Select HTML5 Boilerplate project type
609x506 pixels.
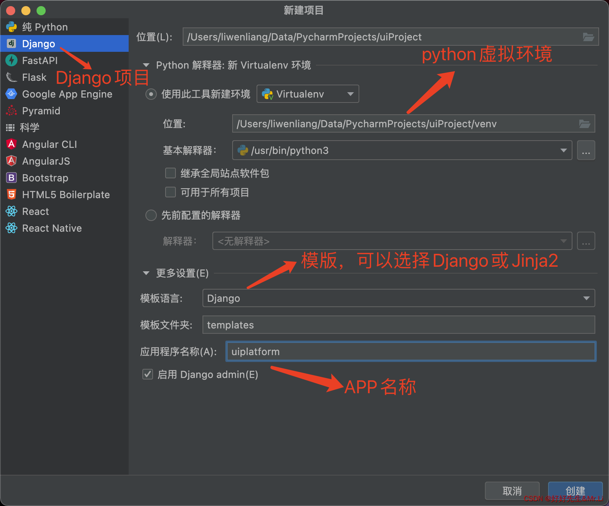(x=64, y=194)
